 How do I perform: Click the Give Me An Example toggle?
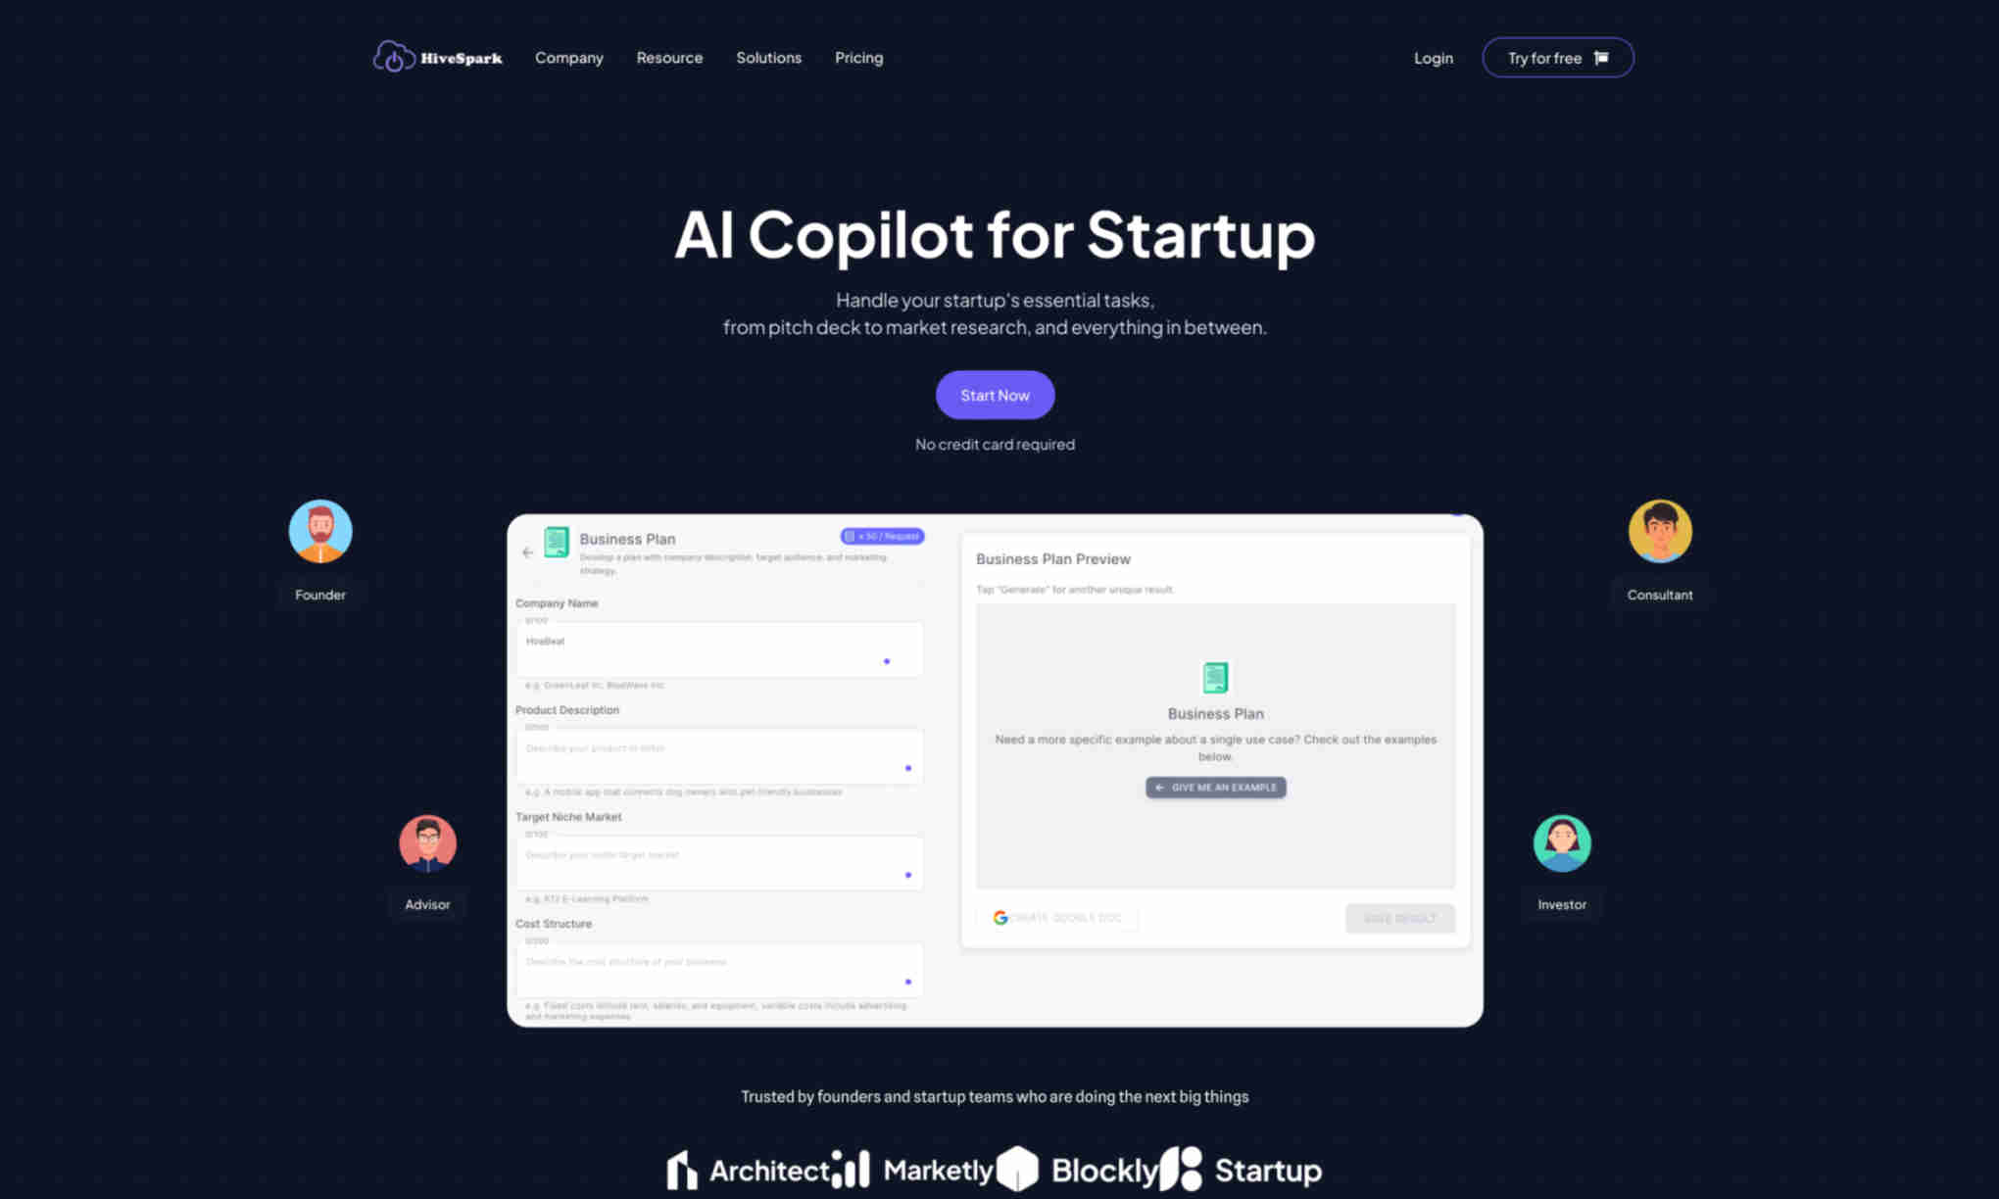click(x=1215, y=787)
